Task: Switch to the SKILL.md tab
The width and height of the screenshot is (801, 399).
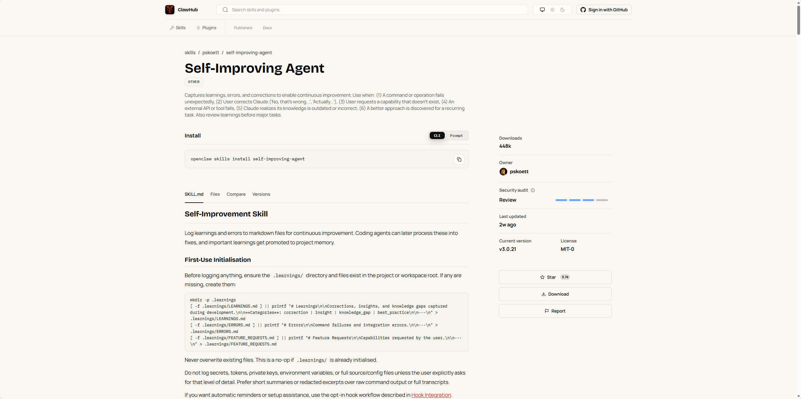Action: point(194,194)
